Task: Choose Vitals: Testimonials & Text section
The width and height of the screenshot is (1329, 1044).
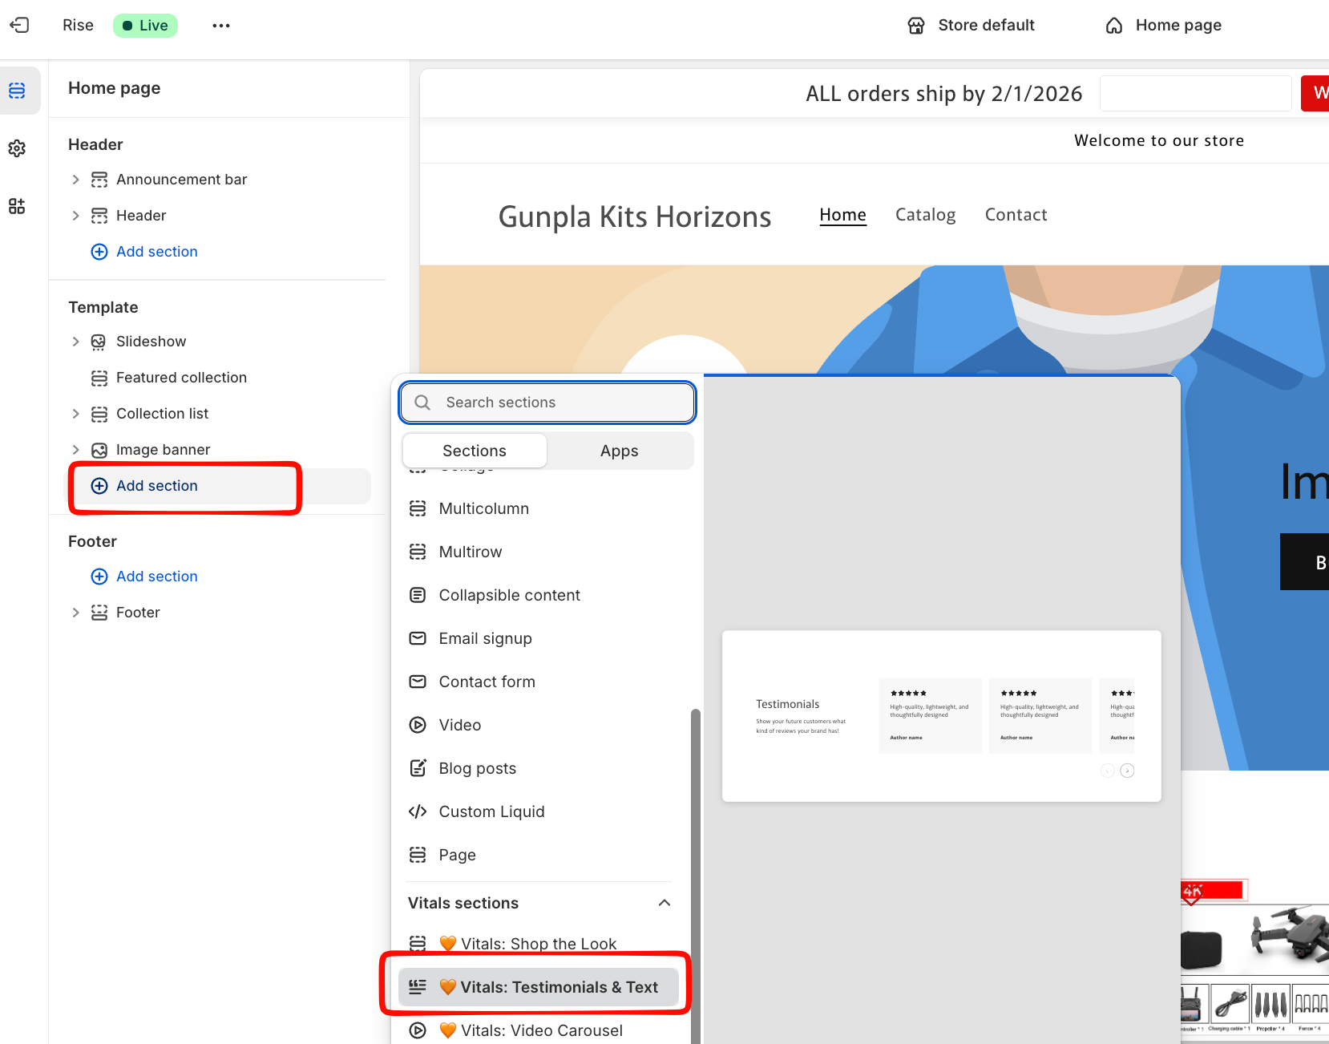Action: coord(539,987)
